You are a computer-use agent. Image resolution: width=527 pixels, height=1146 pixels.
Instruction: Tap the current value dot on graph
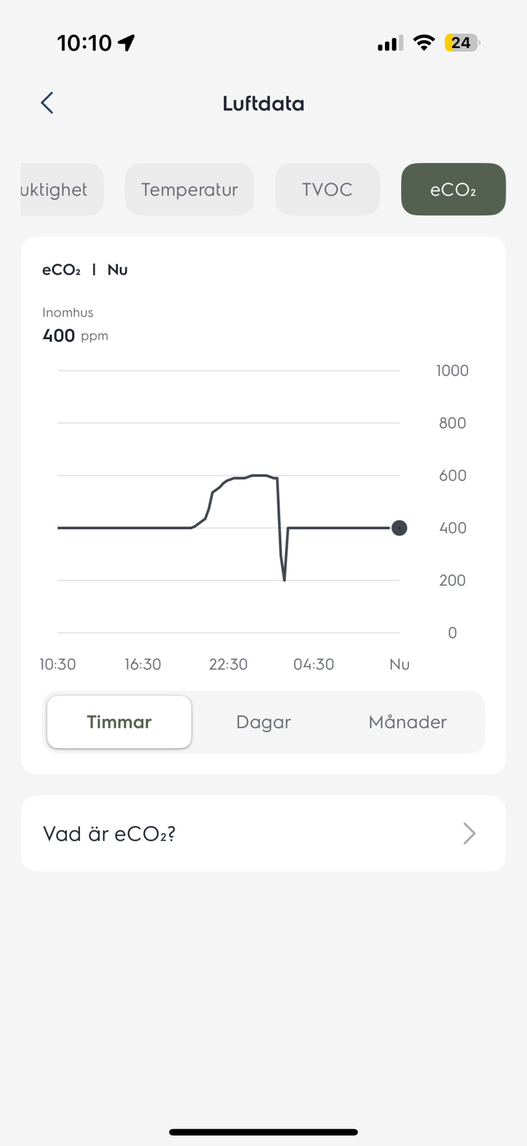coord(399,528)
